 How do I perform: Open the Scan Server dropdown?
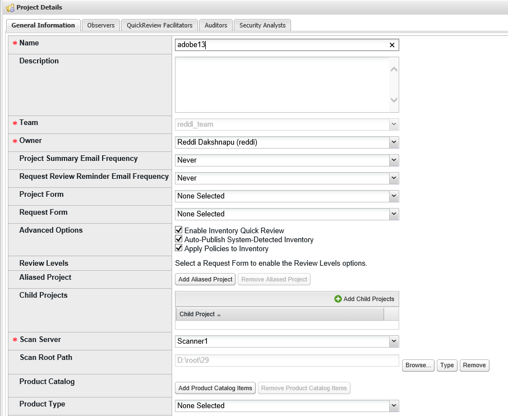pos(394,341)
